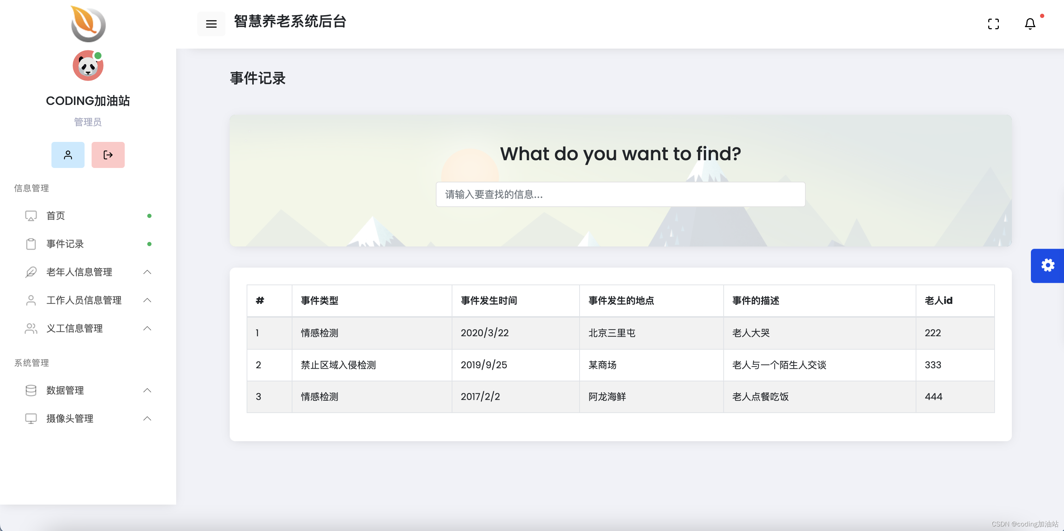
Task: Click the database icon beside 数据管理
Action: tap(31, 390)
